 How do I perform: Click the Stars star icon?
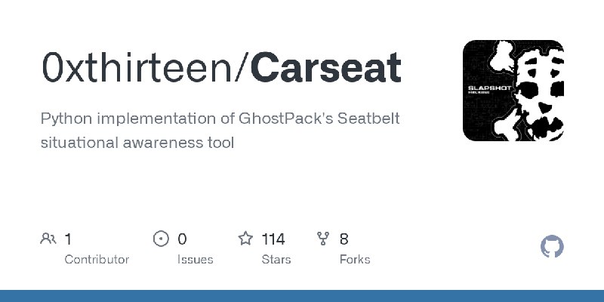[x=245, y=239]
